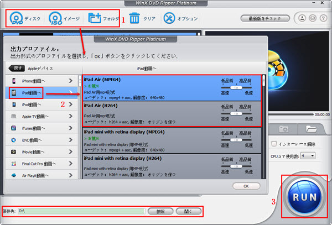This screenshot has width=332, height=225.
Task: Select the iPod動画へ device icon
Action: (14, 104)
